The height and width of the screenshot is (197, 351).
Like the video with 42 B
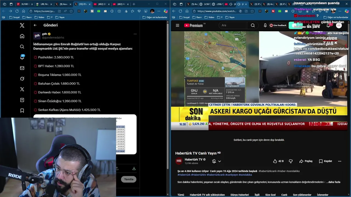[x=279, y=161]
